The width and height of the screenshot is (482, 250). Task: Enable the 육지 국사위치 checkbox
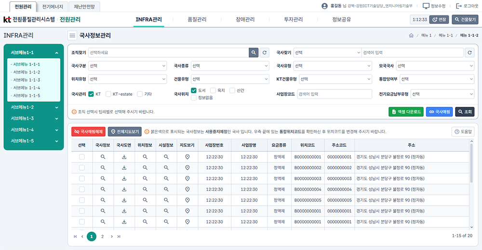(213, 90)
